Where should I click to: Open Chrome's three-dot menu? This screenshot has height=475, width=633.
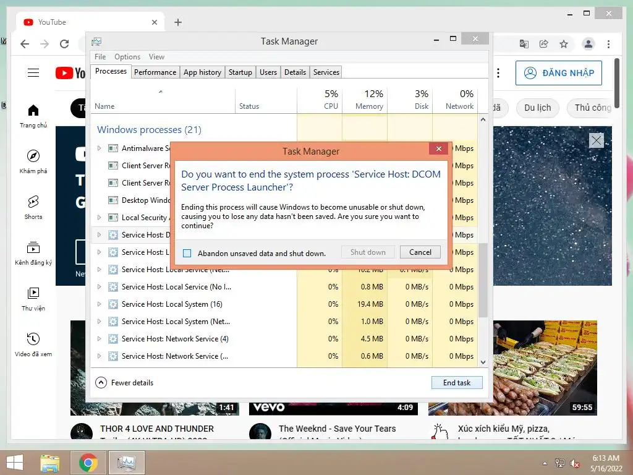tap(608, 44)
